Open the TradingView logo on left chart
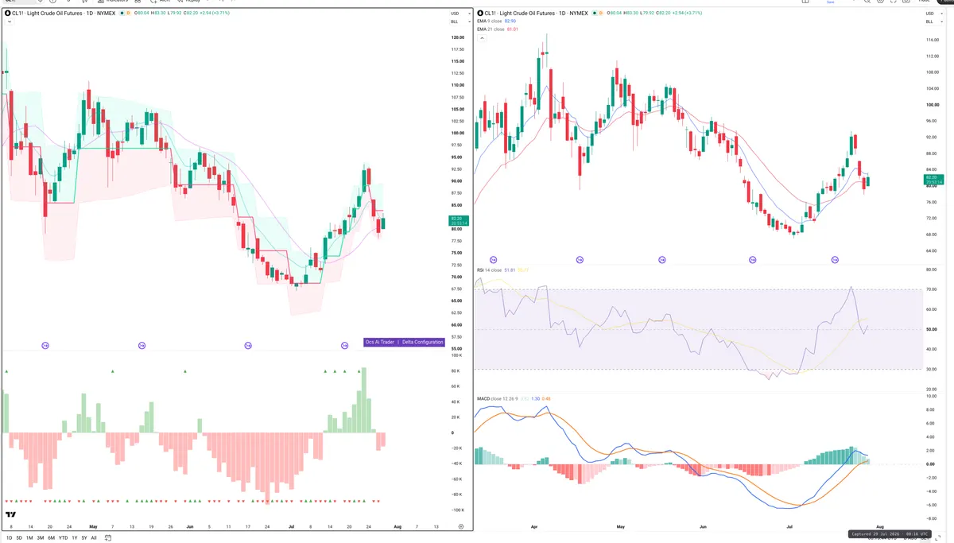 pos(10,516)
